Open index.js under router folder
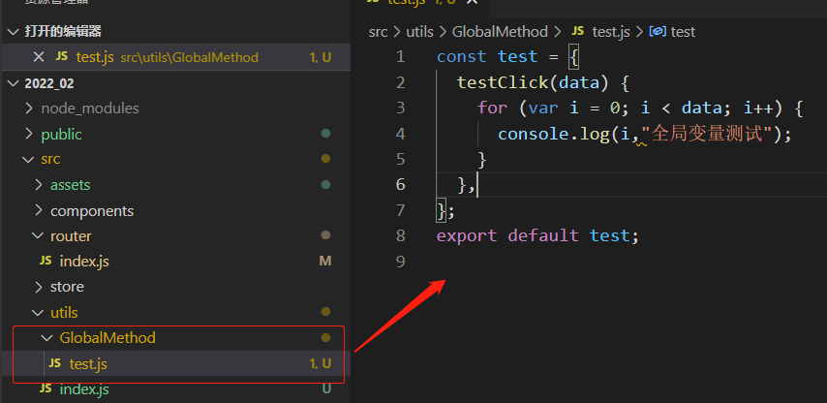 (x=82, y=261)
